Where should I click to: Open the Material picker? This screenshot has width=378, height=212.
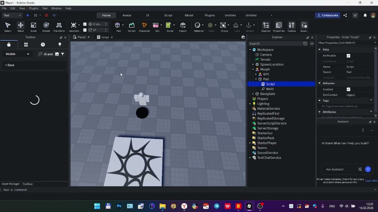pyautogui.click(x=199, y=27)
